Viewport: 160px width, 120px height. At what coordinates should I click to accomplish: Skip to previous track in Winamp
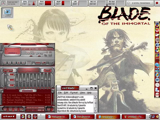tap(5, 62)
